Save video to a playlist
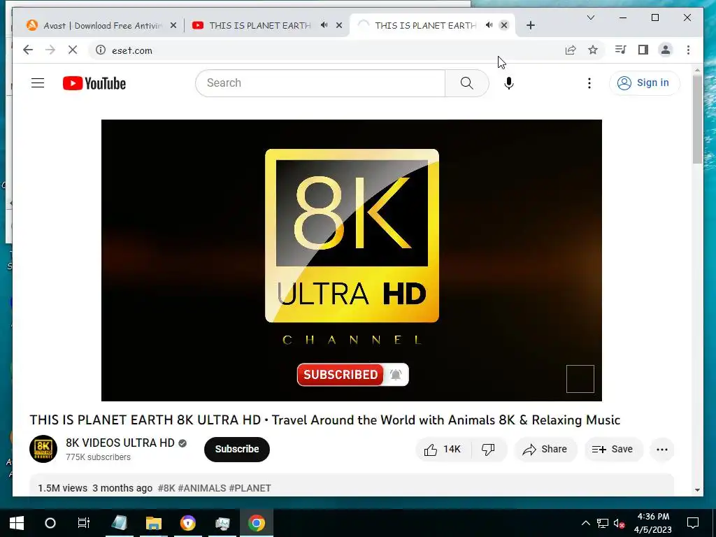 pyautogui.click(x=613, y=450)
